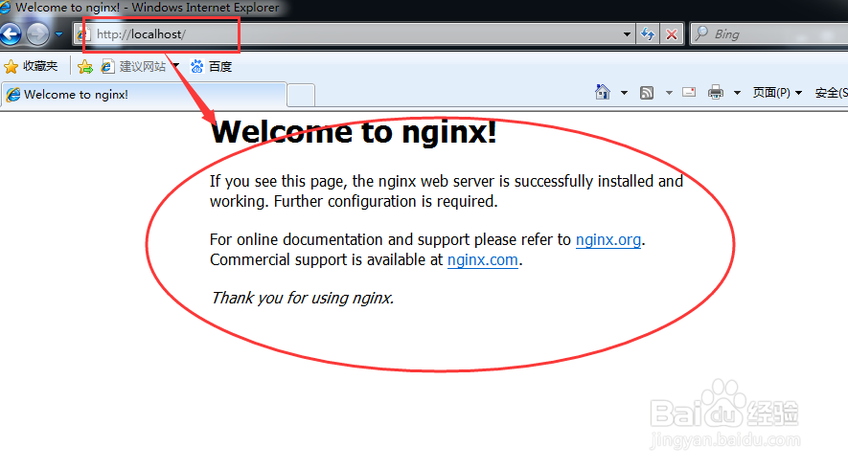The height and width of the screenshot is (469, 848).
Task: Click the RSS feeds icon
Action: 646,93
